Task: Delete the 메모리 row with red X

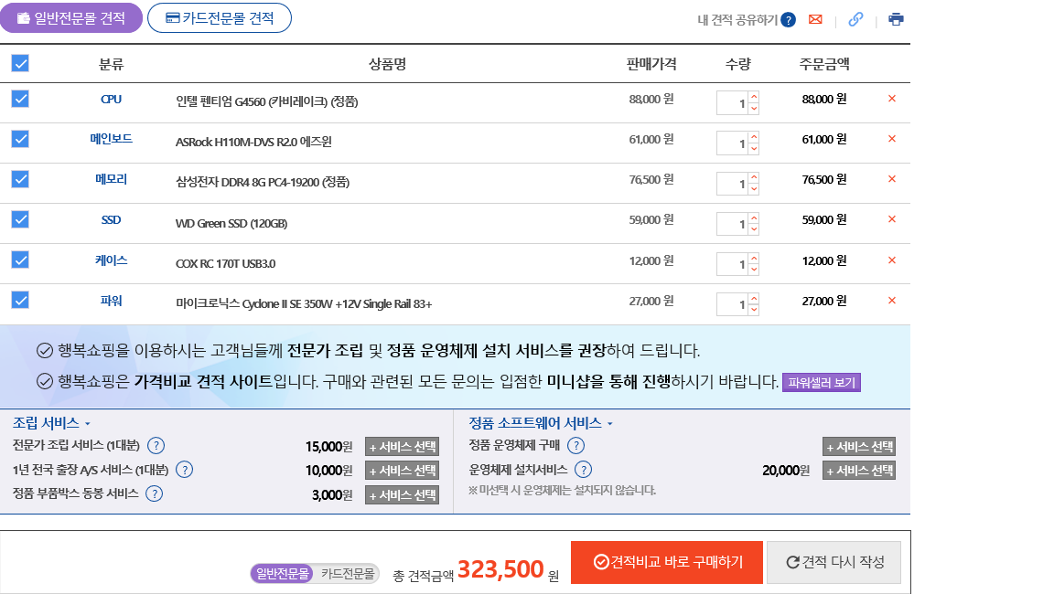Action: click(892, 179)
